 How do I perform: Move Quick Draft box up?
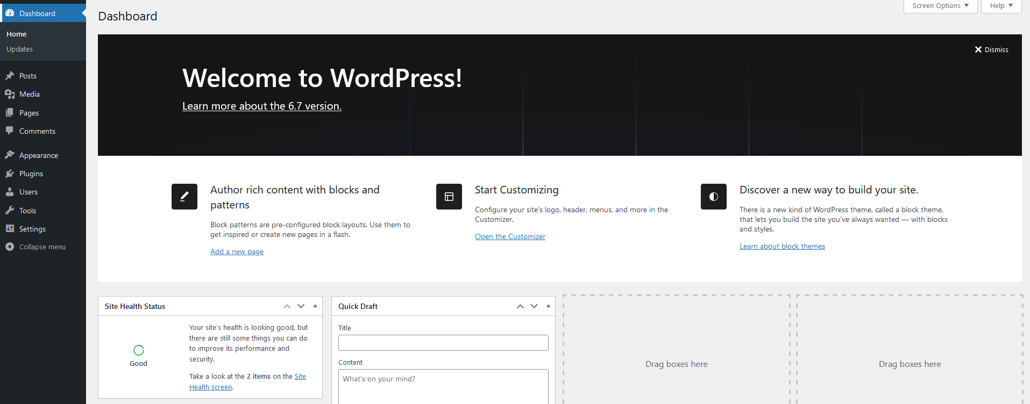point(520,306)
